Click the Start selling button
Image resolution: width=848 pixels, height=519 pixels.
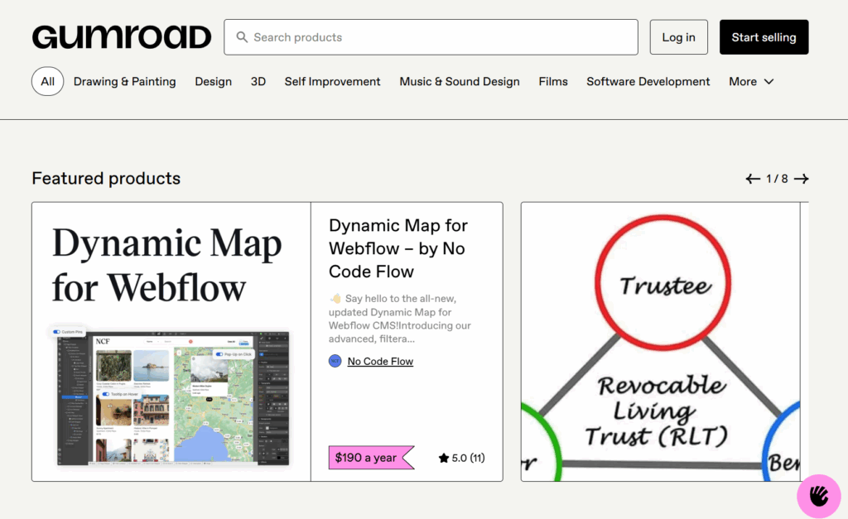click(764, 37)
